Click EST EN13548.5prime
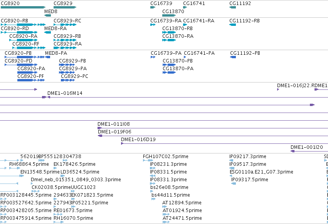Image resolution: width=328 pixels, height=224 pixels. pos(40,172)
